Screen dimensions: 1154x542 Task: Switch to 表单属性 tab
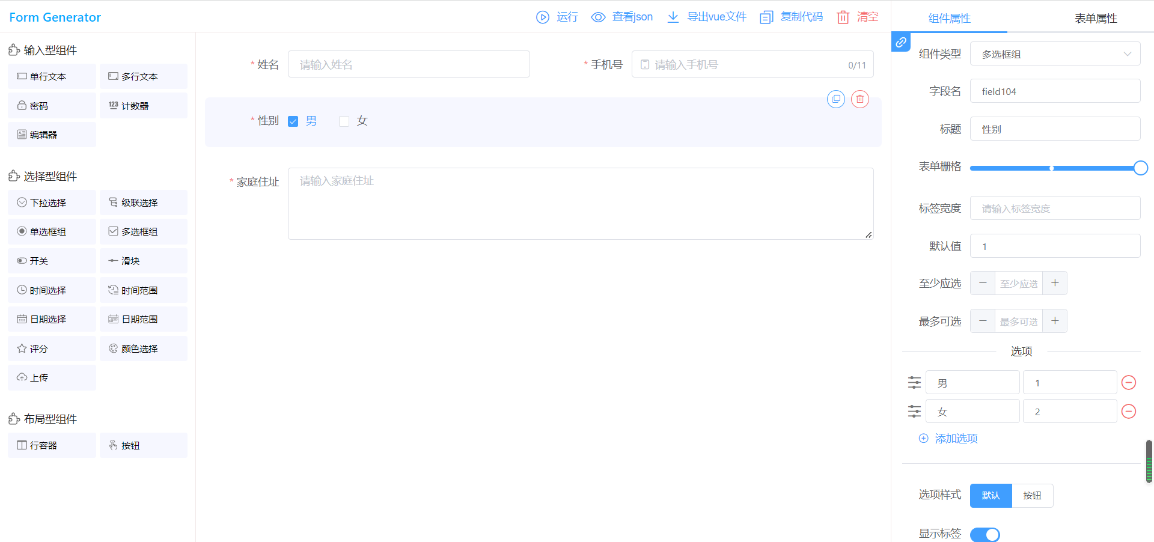(1096, 19)
